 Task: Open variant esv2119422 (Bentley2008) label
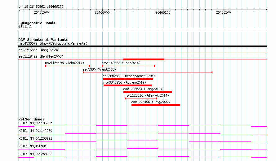(41, 56)
